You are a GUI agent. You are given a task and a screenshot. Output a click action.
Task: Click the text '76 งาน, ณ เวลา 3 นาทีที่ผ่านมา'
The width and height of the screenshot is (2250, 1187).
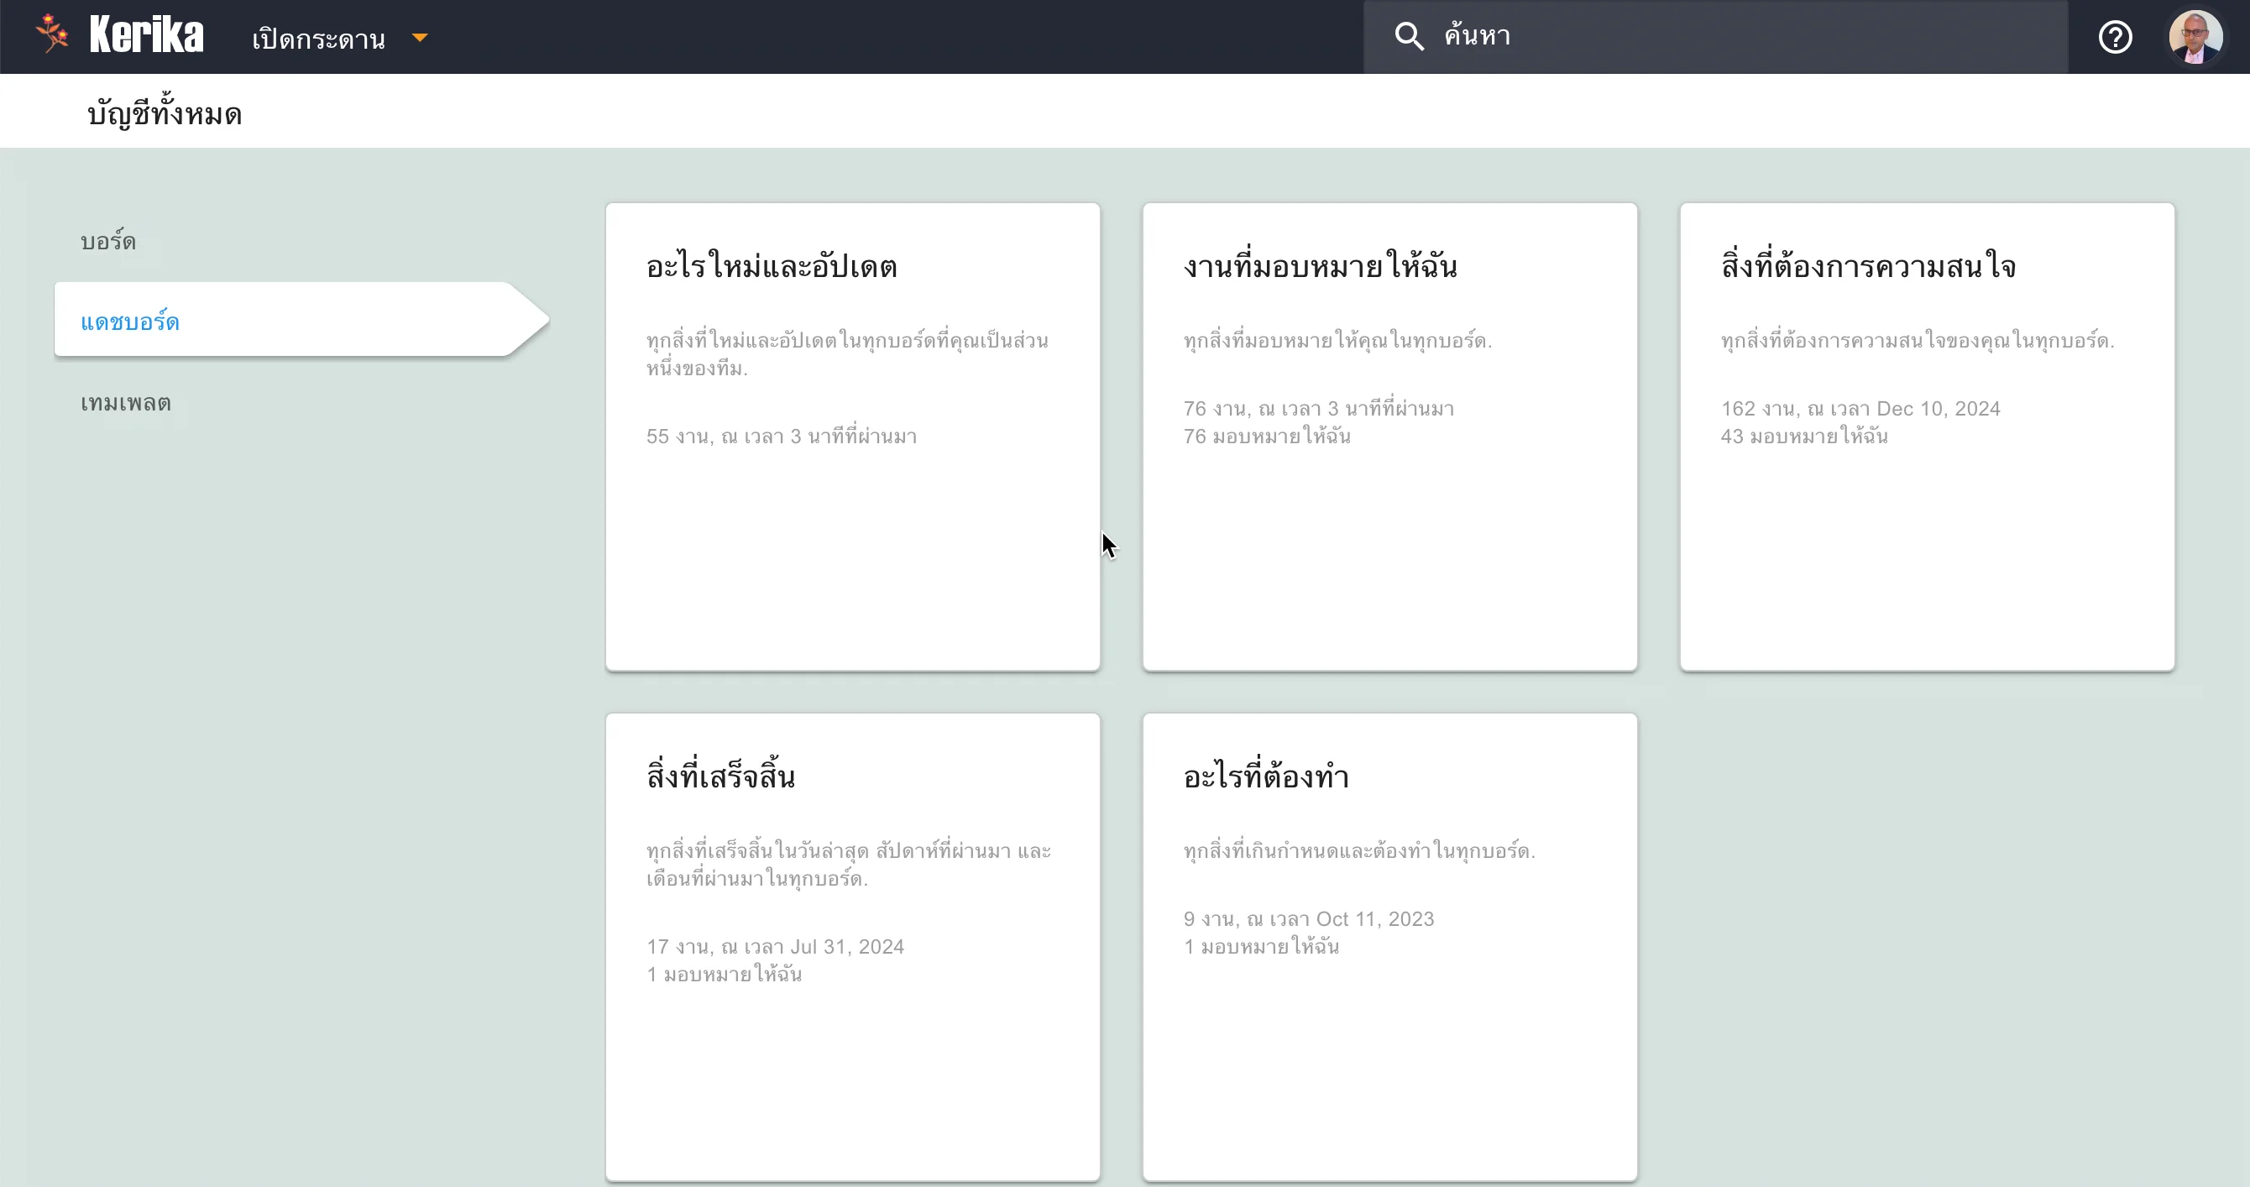click(x=1319, y=409)
